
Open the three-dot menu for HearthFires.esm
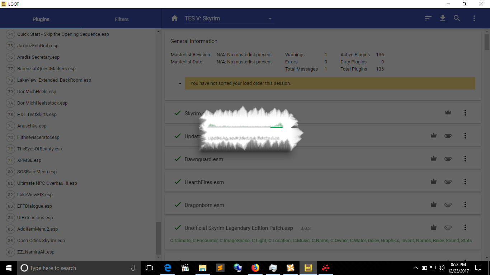pos(465,182)
